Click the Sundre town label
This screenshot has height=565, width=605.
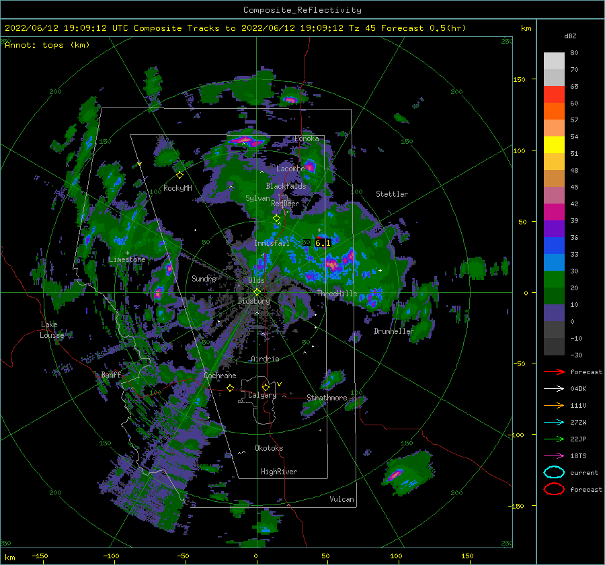tap(204, 279)
